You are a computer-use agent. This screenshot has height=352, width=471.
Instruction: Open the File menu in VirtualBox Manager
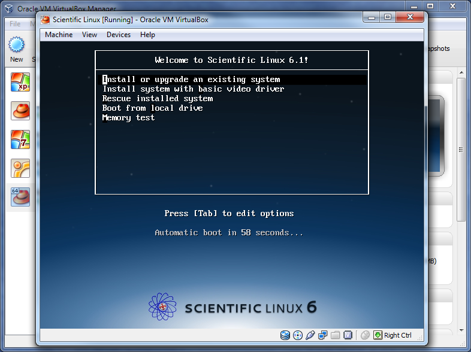(15, 24)
